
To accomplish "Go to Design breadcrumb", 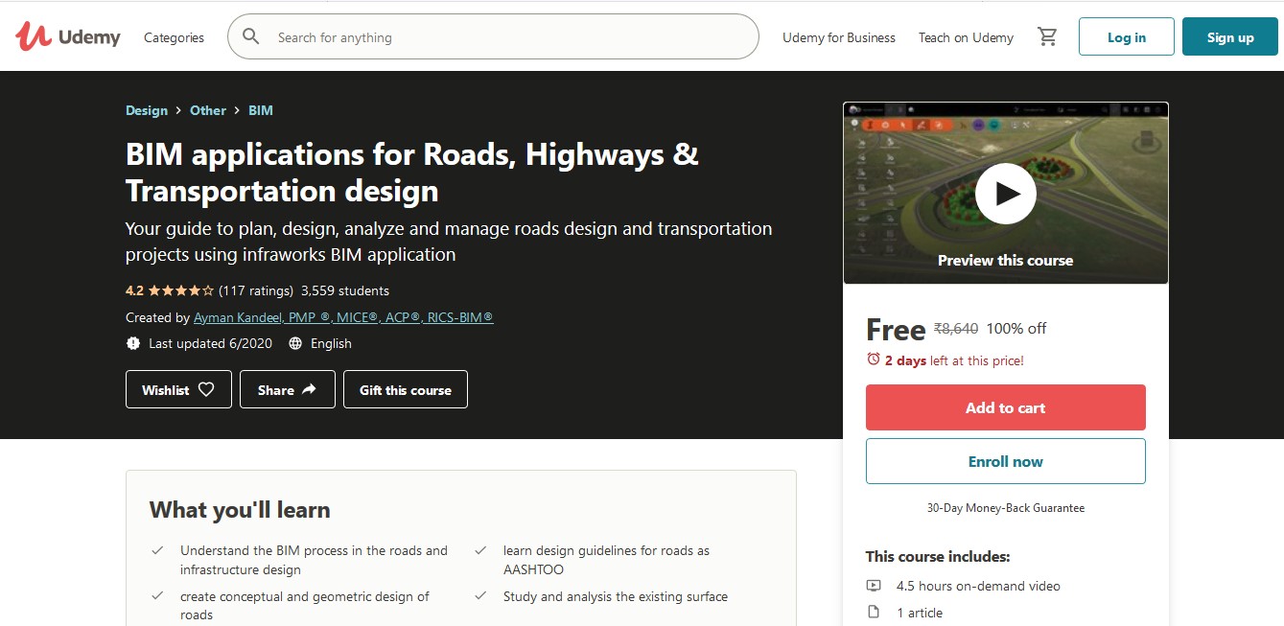I will click(x=147, y=110).
